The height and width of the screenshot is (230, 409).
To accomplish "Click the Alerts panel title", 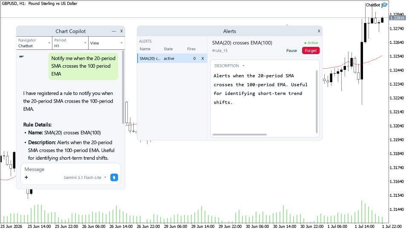I will [x=230, y=31].
